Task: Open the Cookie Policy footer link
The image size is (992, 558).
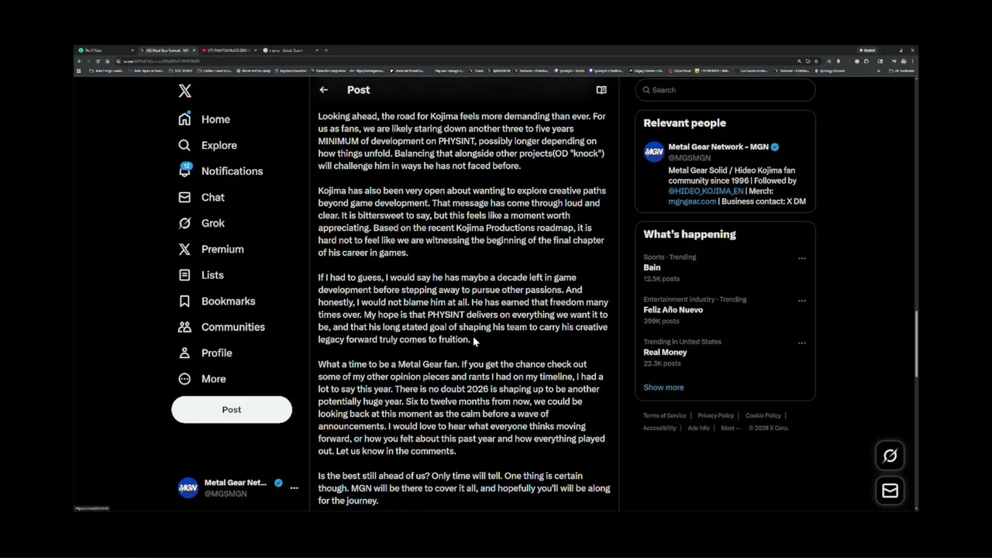Action: click(763, 416)
